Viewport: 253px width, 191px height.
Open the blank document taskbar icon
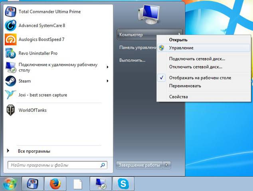(x=78, y=184)
